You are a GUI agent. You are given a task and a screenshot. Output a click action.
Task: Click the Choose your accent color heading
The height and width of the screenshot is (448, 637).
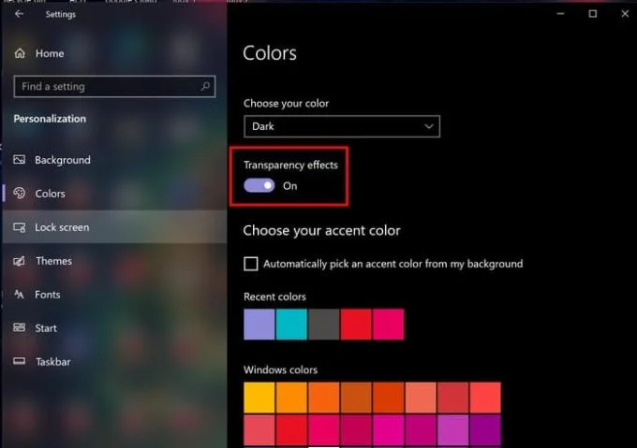click(x=321, y=231)
